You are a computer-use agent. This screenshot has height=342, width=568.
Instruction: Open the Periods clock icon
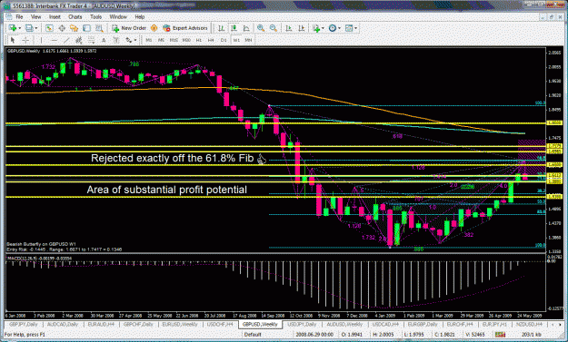coord(333,28)
